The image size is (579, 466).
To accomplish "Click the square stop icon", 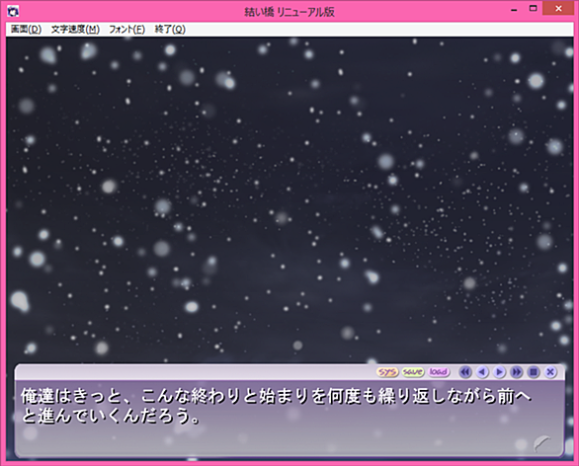I will (x=534, y=372).
